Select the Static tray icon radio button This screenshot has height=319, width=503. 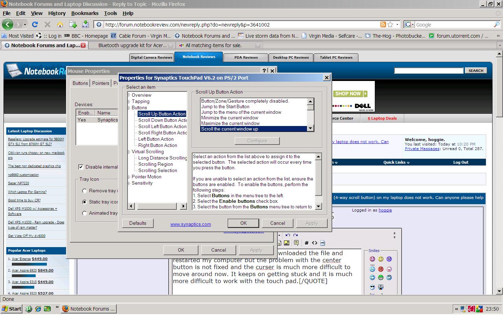84,202
